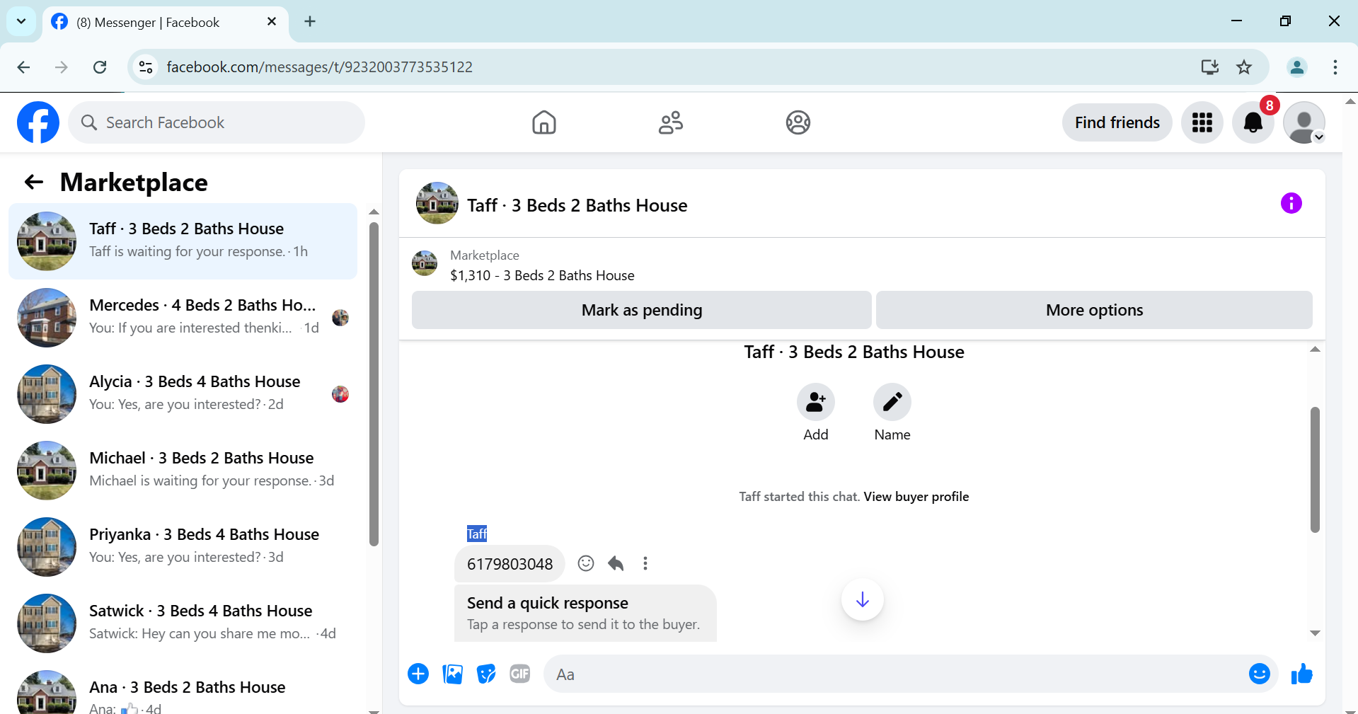Reload the page with browser refresh

coord(100,67)
